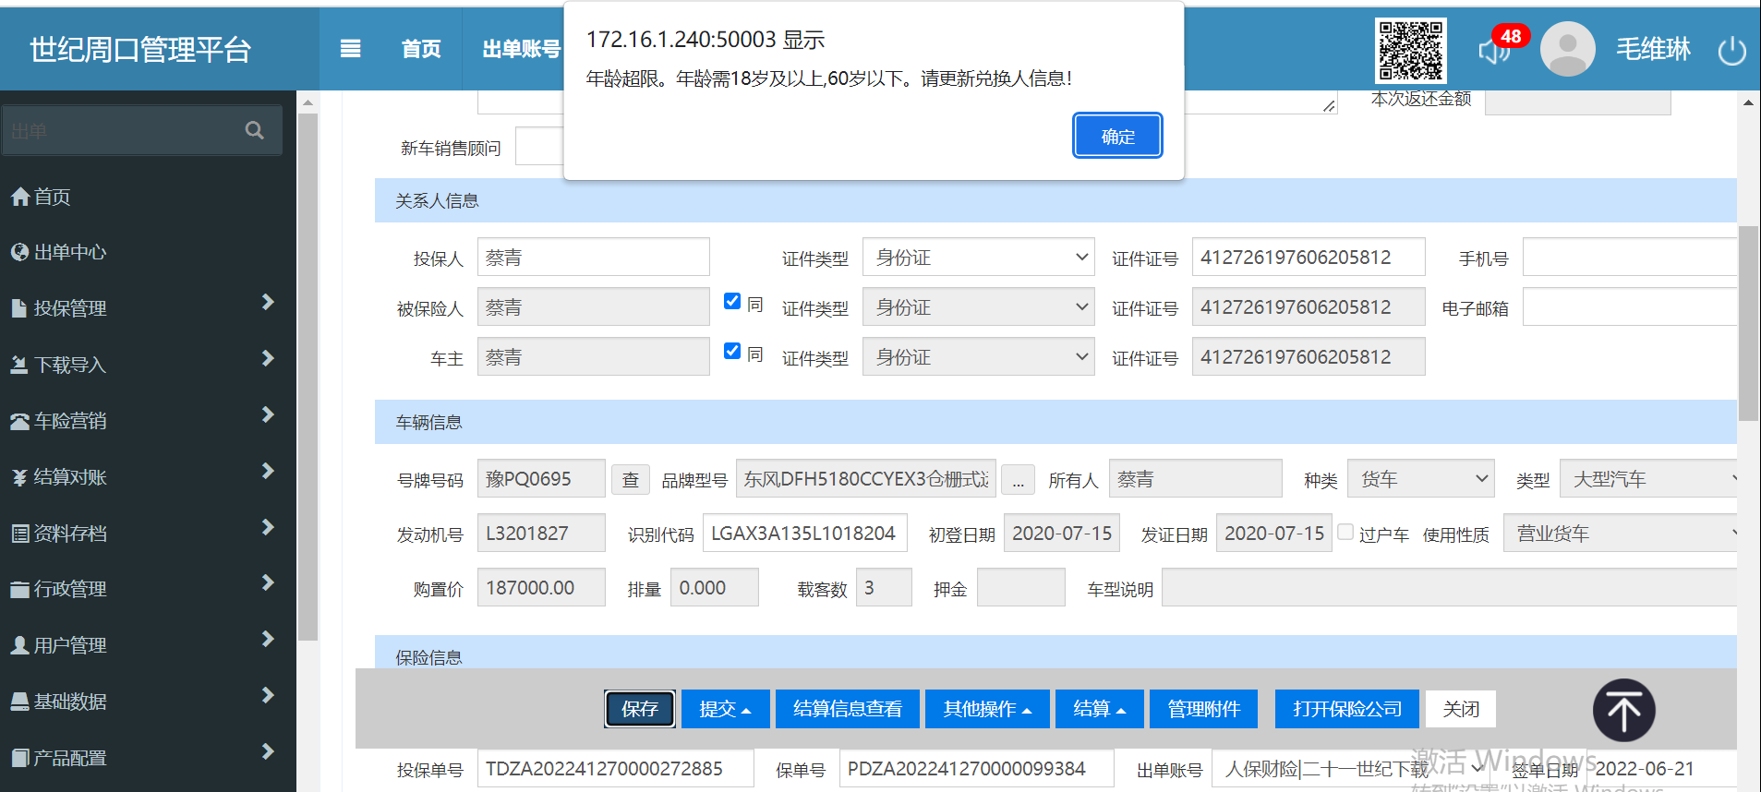
Task: Click the 结算信息查看 button
Action: pyautogui.click(x=848, y=709)
